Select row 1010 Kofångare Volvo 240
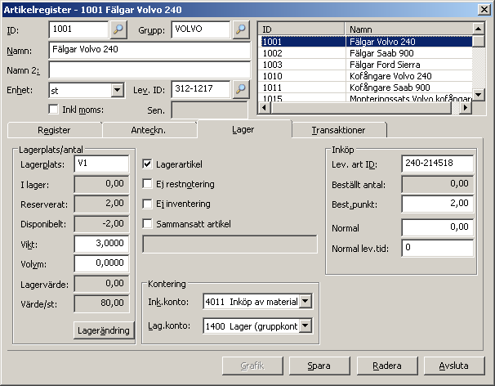495x386 pixels. pos(366,76)
